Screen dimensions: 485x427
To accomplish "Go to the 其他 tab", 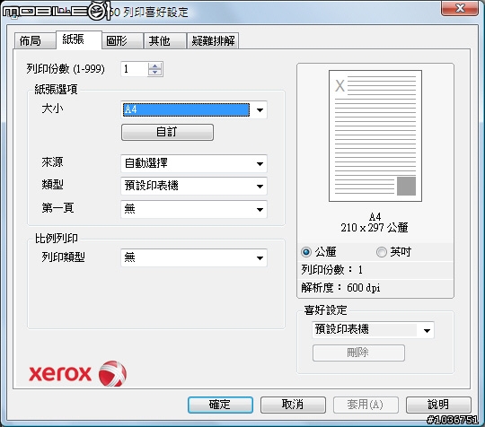I will click(165, 40).
